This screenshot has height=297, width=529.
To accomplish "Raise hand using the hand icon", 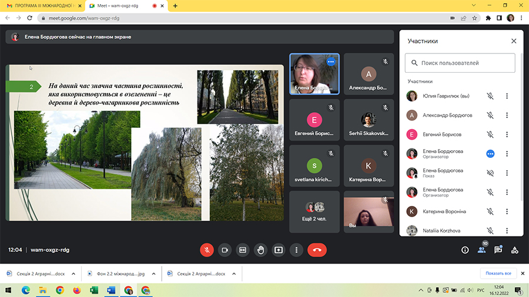I will pos(260,250).
